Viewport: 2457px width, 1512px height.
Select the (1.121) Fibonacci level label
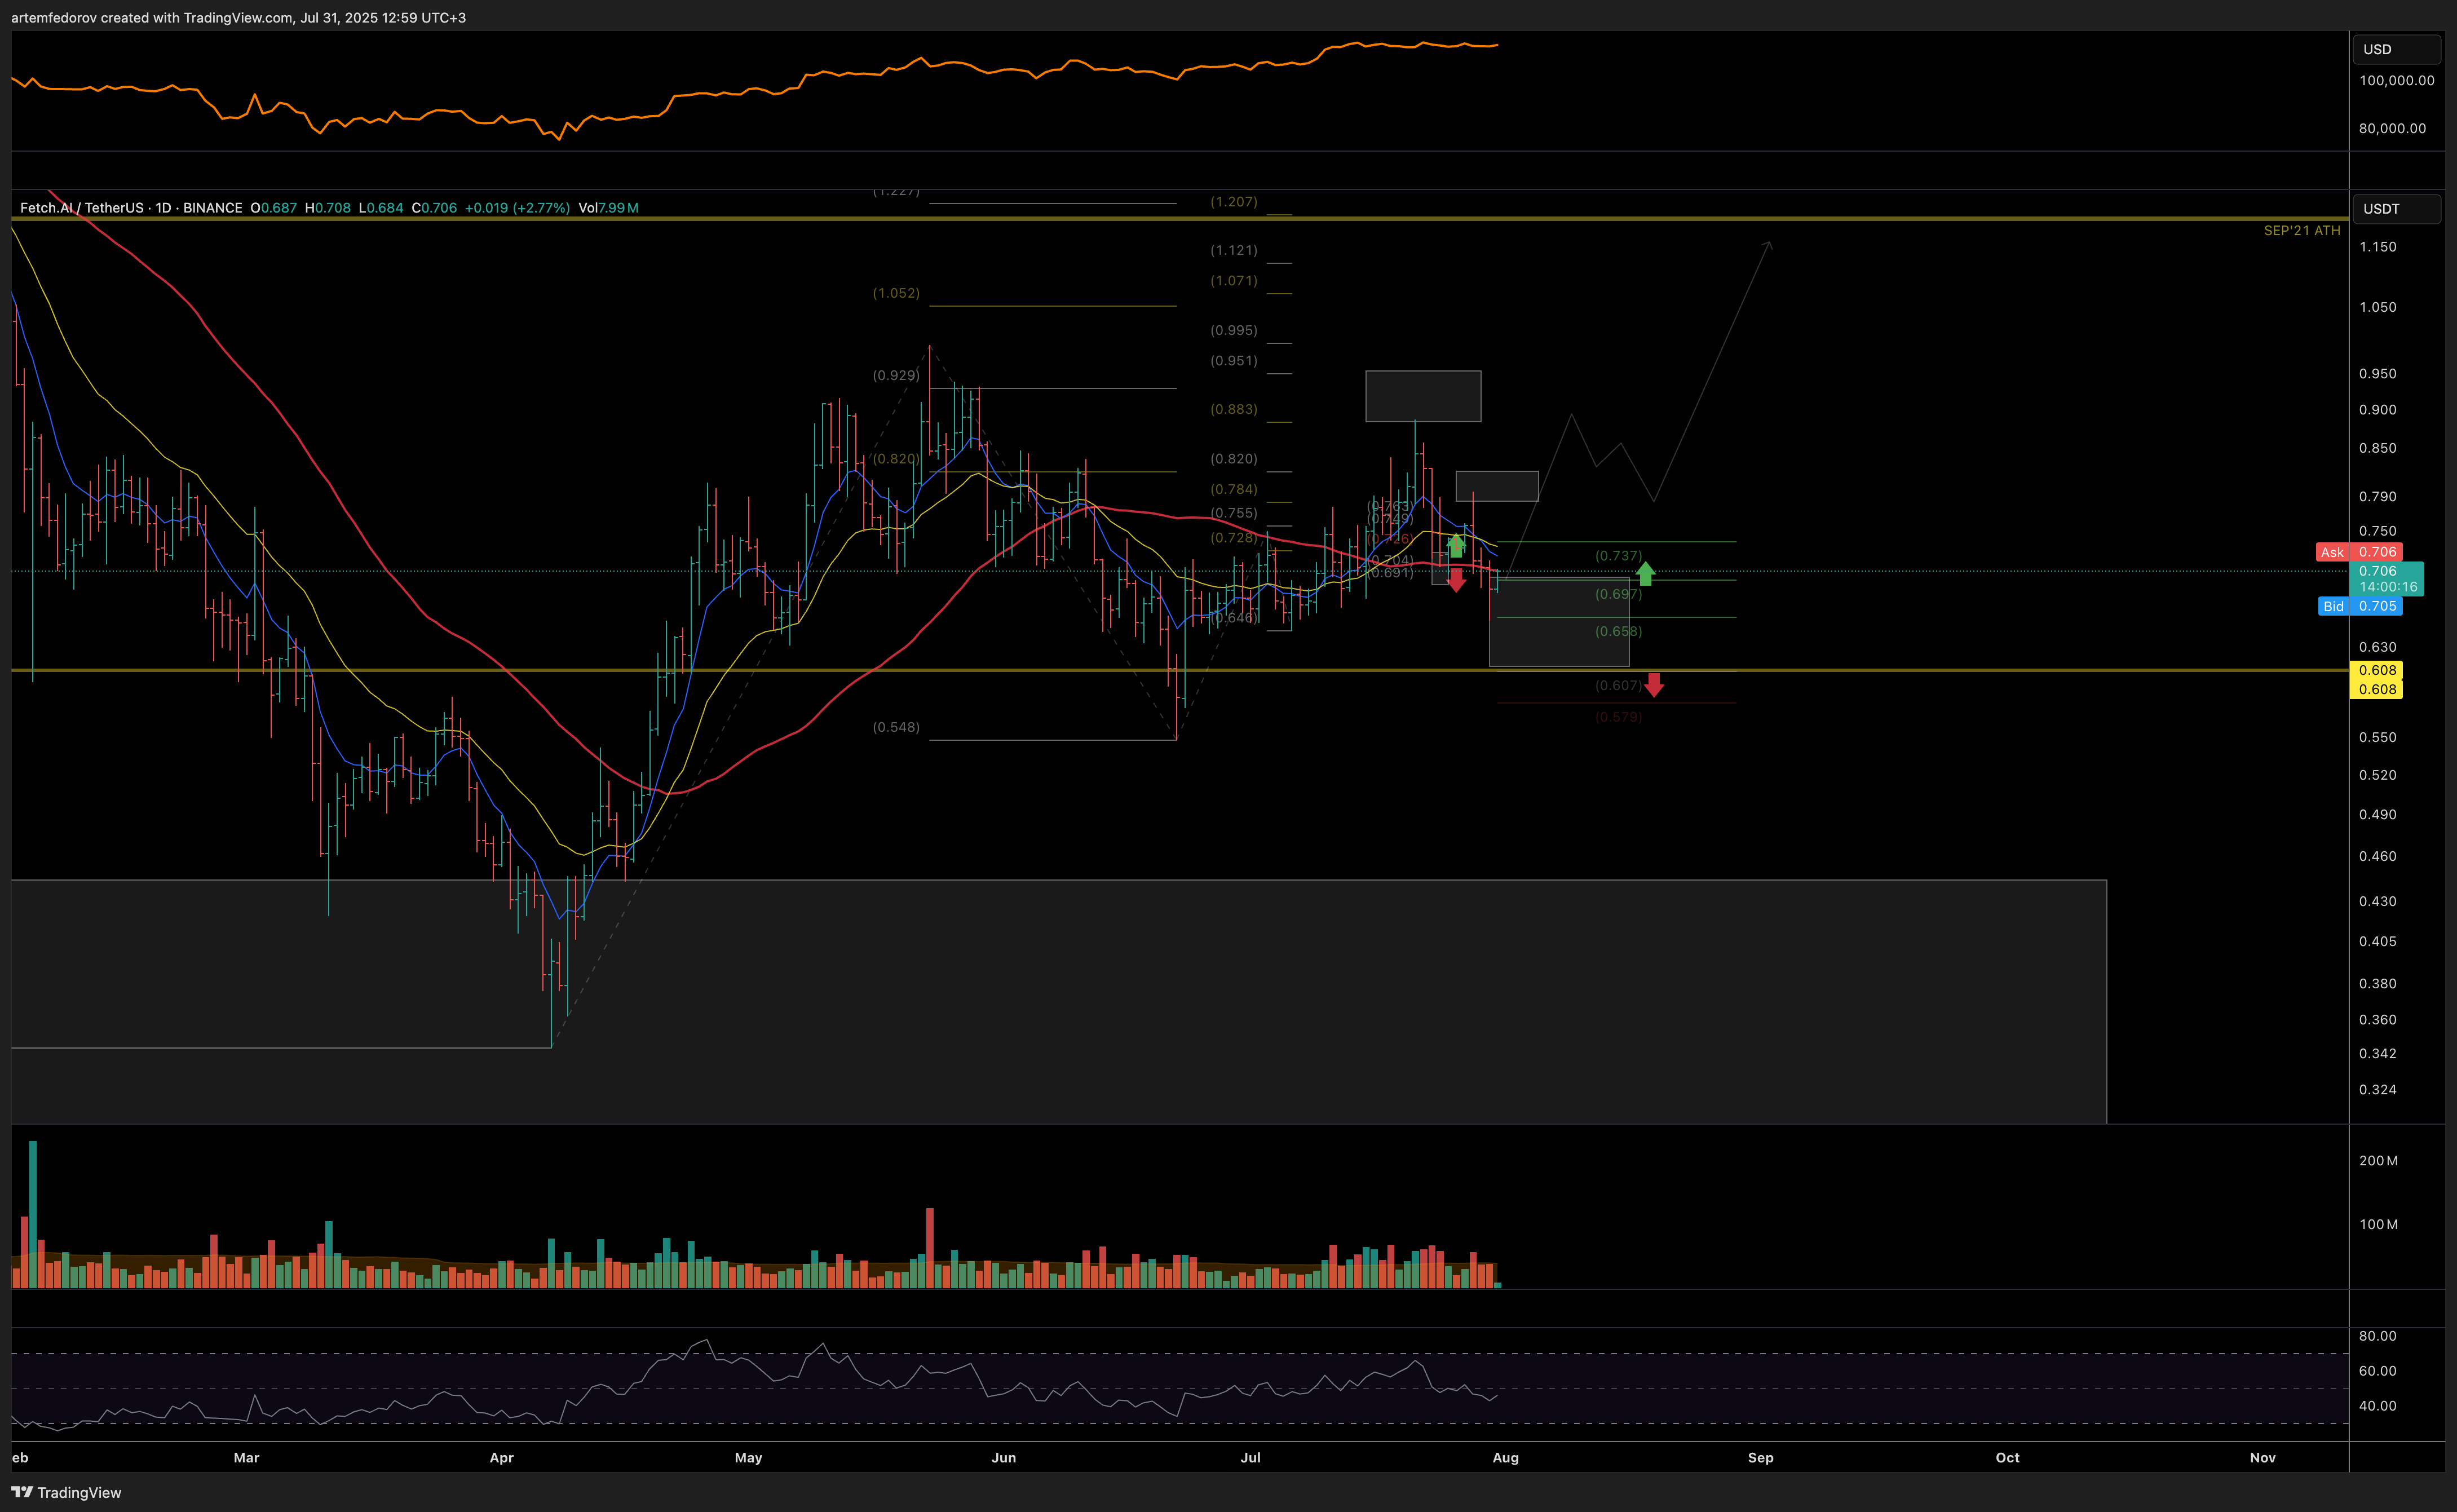click(x=1233, y=250)
